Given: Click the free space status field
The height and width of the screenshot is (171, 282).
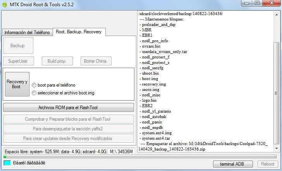Looking at the screenshot, I should (x=69, y=152).
